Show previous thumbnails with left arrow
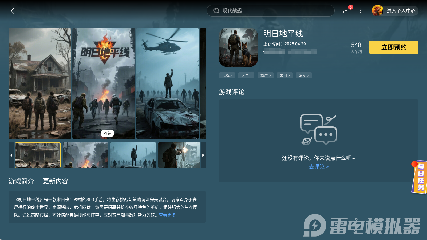The height and width of the screenshot is (240, 427). pyautogui.click(x=11, y=155)
